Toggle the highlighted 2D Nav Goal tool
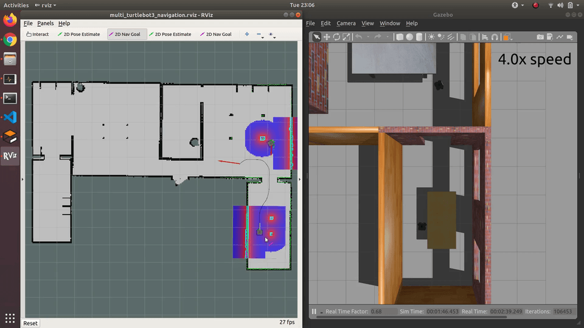This screenshot has width=584, height=328. 125,34
